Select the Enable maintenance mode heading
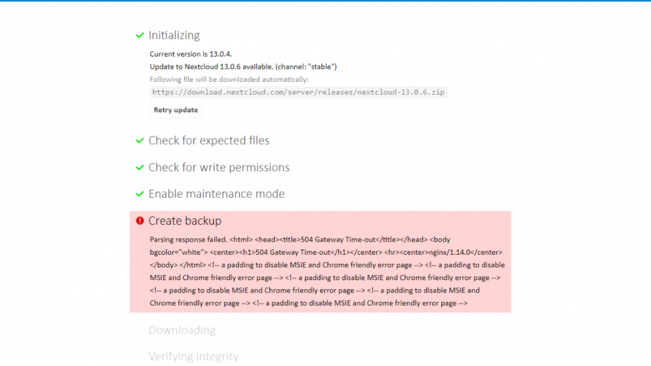651x366 pixels. tap(216, 194)
